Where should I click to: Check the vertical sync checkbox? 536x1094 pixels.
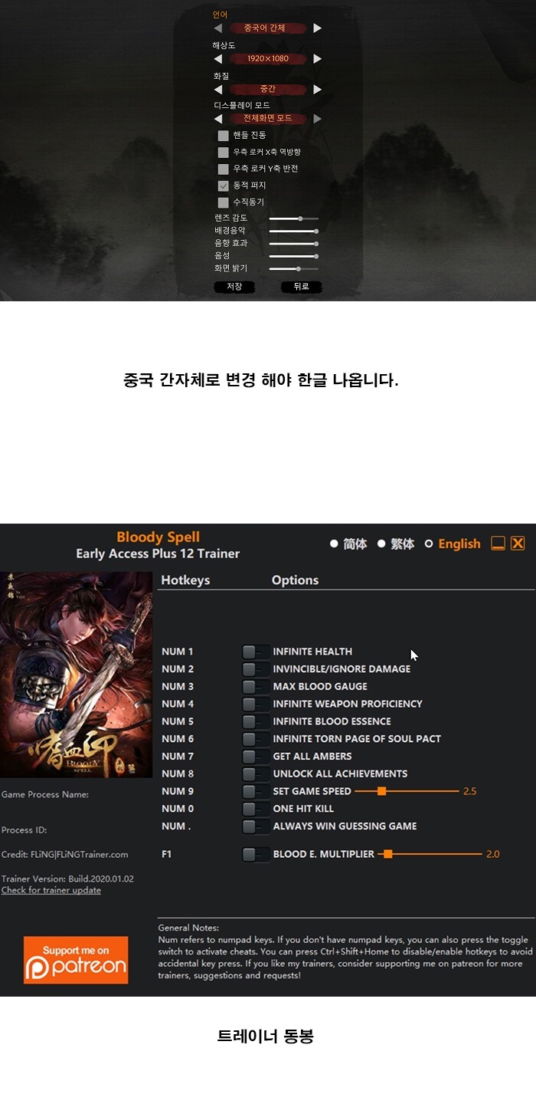pos(224,202)
